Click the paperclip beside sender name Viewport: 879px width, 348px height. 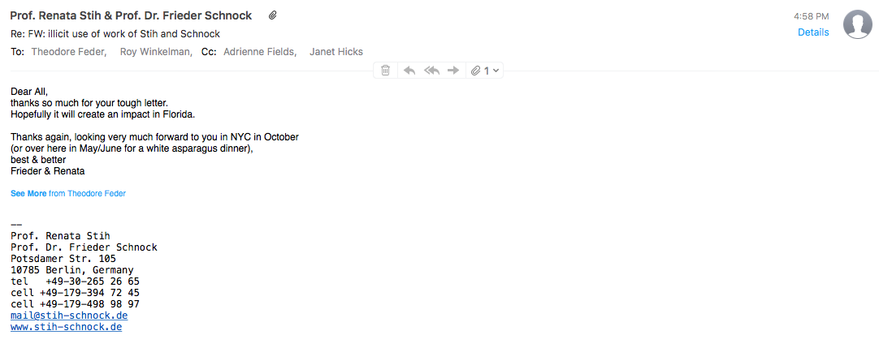(x=272, y=15)
